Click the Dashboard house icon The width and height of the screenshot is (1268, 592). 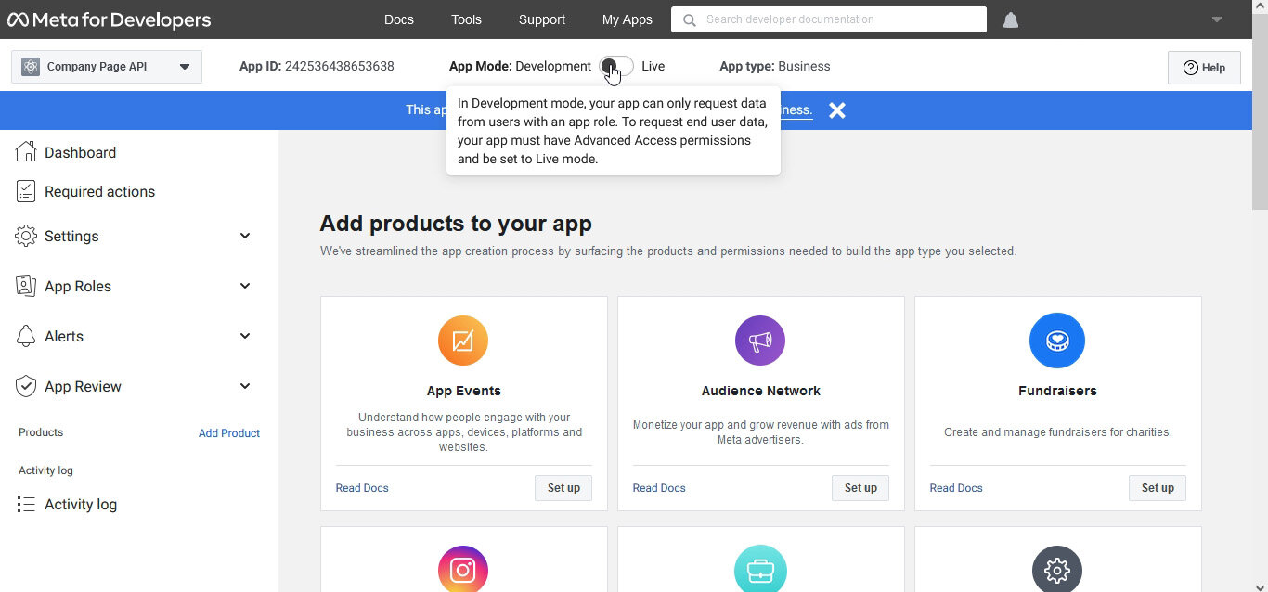tap(26, 152)
